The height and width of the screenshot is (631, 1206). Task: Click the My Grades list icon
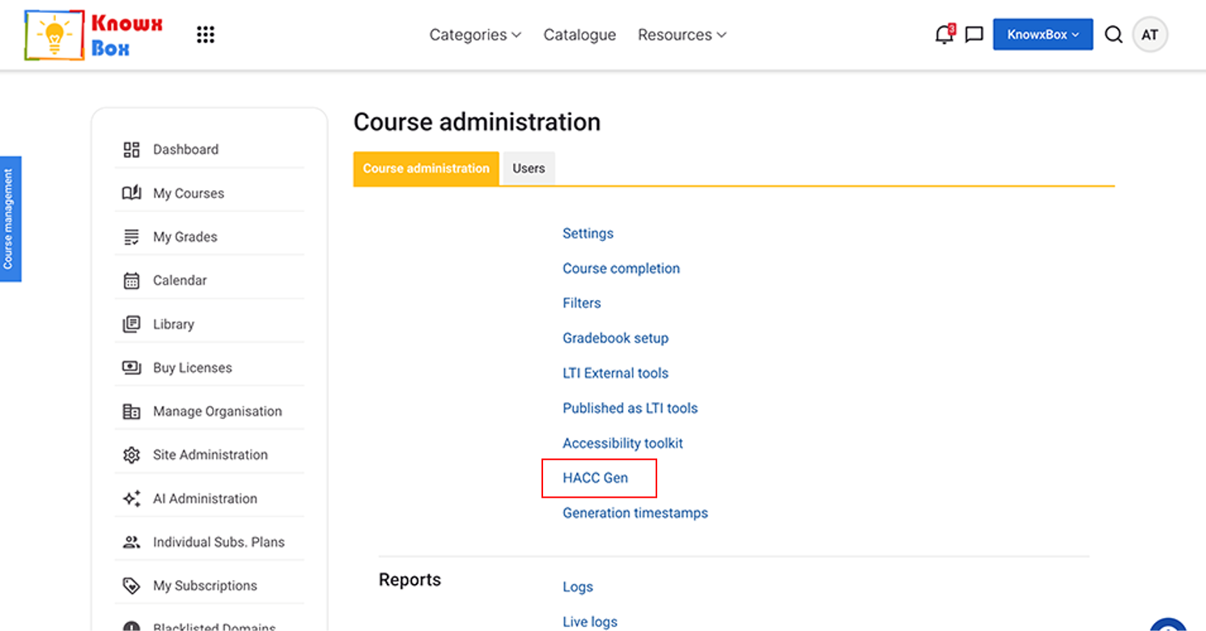[131, 237]
